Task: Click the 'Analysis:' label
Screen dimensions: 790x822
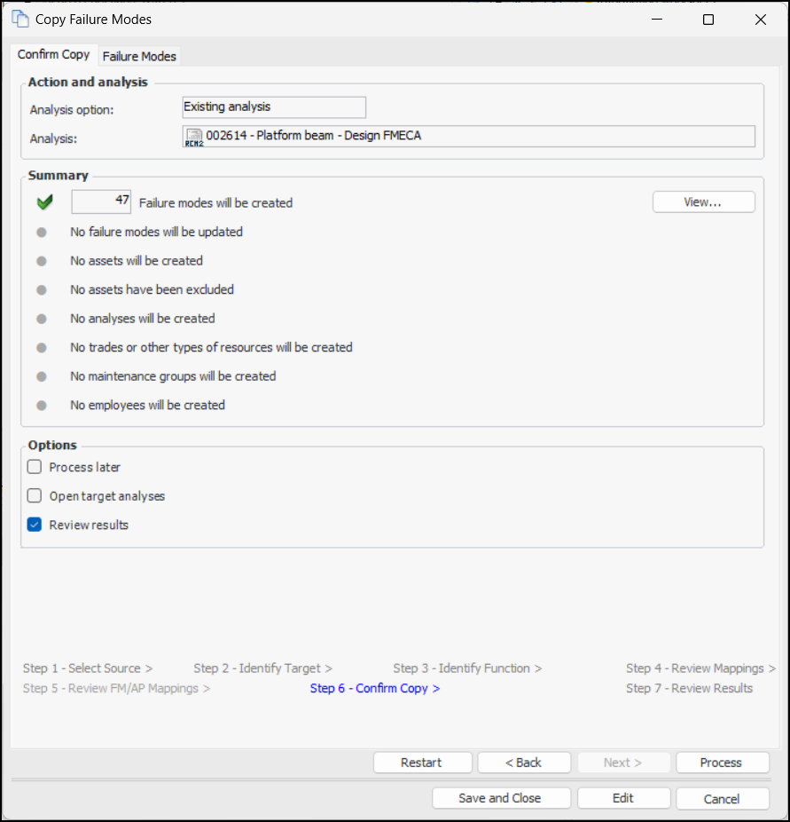Action: click(53, 138)
